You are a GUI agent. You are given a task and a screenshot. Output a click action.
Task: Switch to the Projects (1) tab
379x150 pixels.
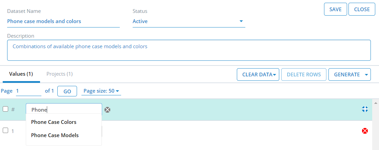pos(59,74)
